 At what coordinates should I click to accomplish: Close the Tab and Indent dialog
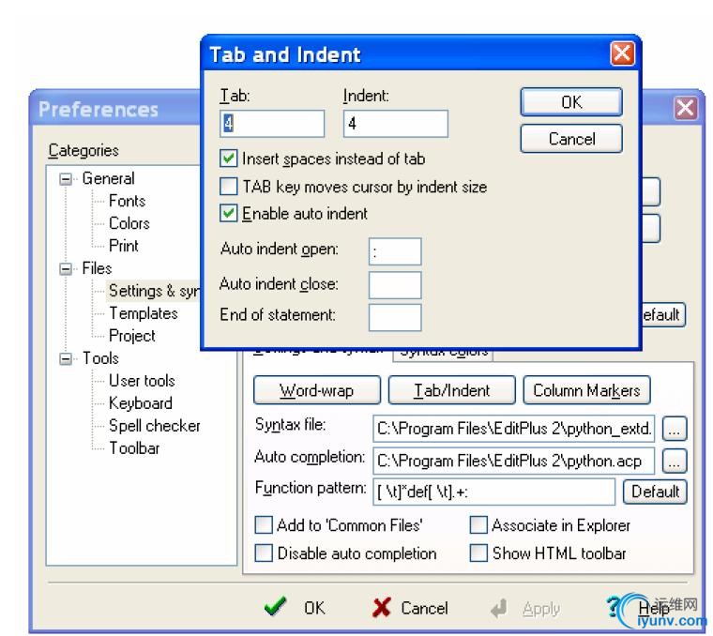pos(622,53)
